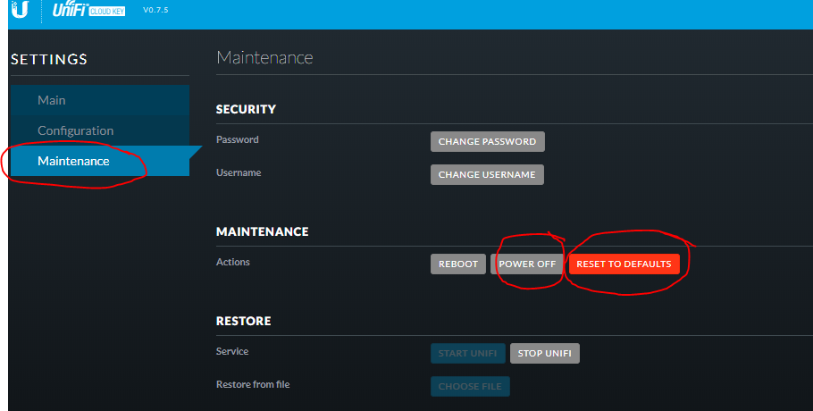Select the Maintenance sidebar tab
This screenshot has width=813, height=411.
[x=73, y=161]
